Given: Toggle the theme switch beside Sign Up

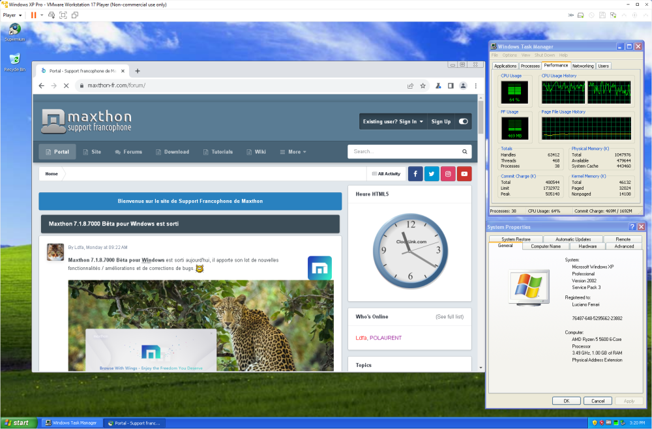Looking at the screenshot, I should [x=463, y=121].
